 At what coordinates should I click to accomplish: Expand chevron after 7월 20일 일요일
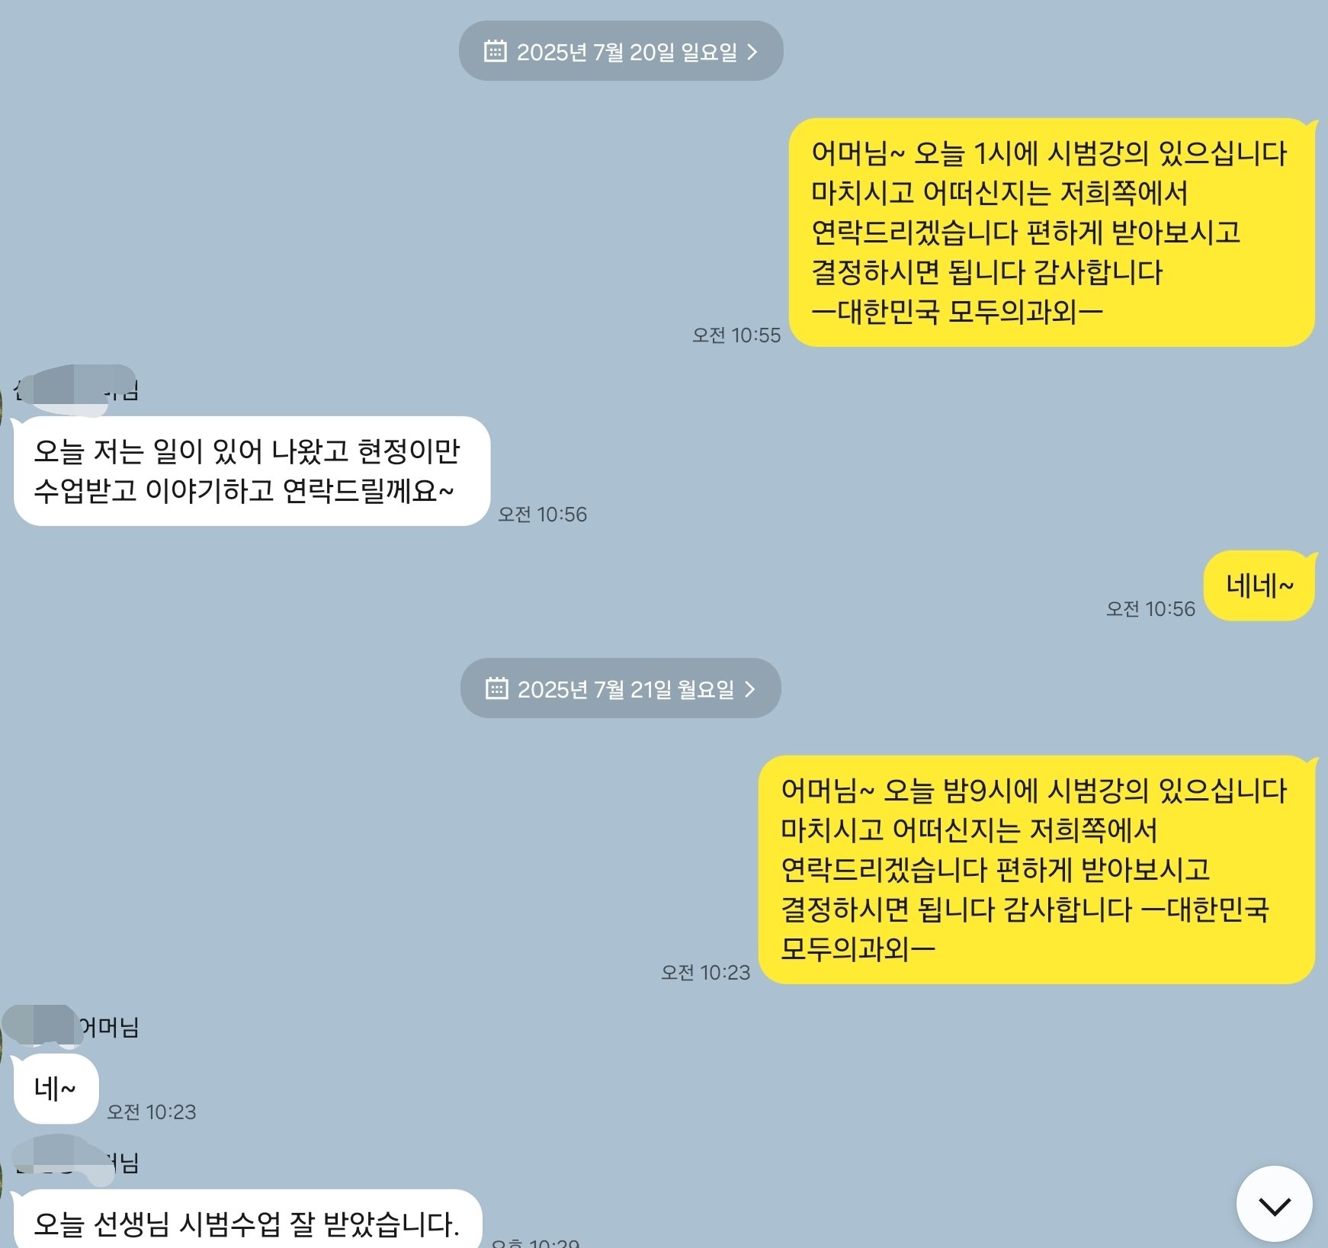pyautogui.click(x=752, y=52)
